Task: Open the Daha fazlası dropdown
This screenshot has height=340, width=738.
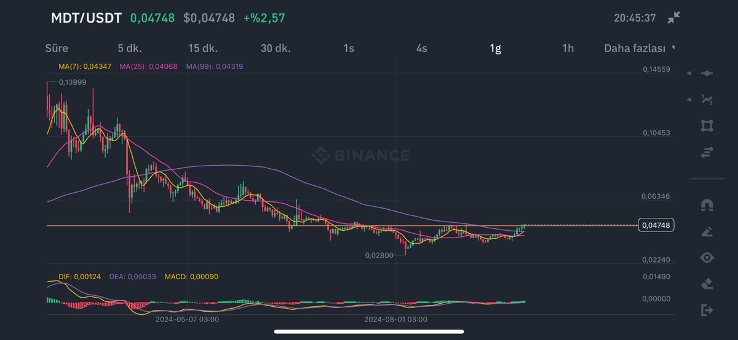Action: 640,48
